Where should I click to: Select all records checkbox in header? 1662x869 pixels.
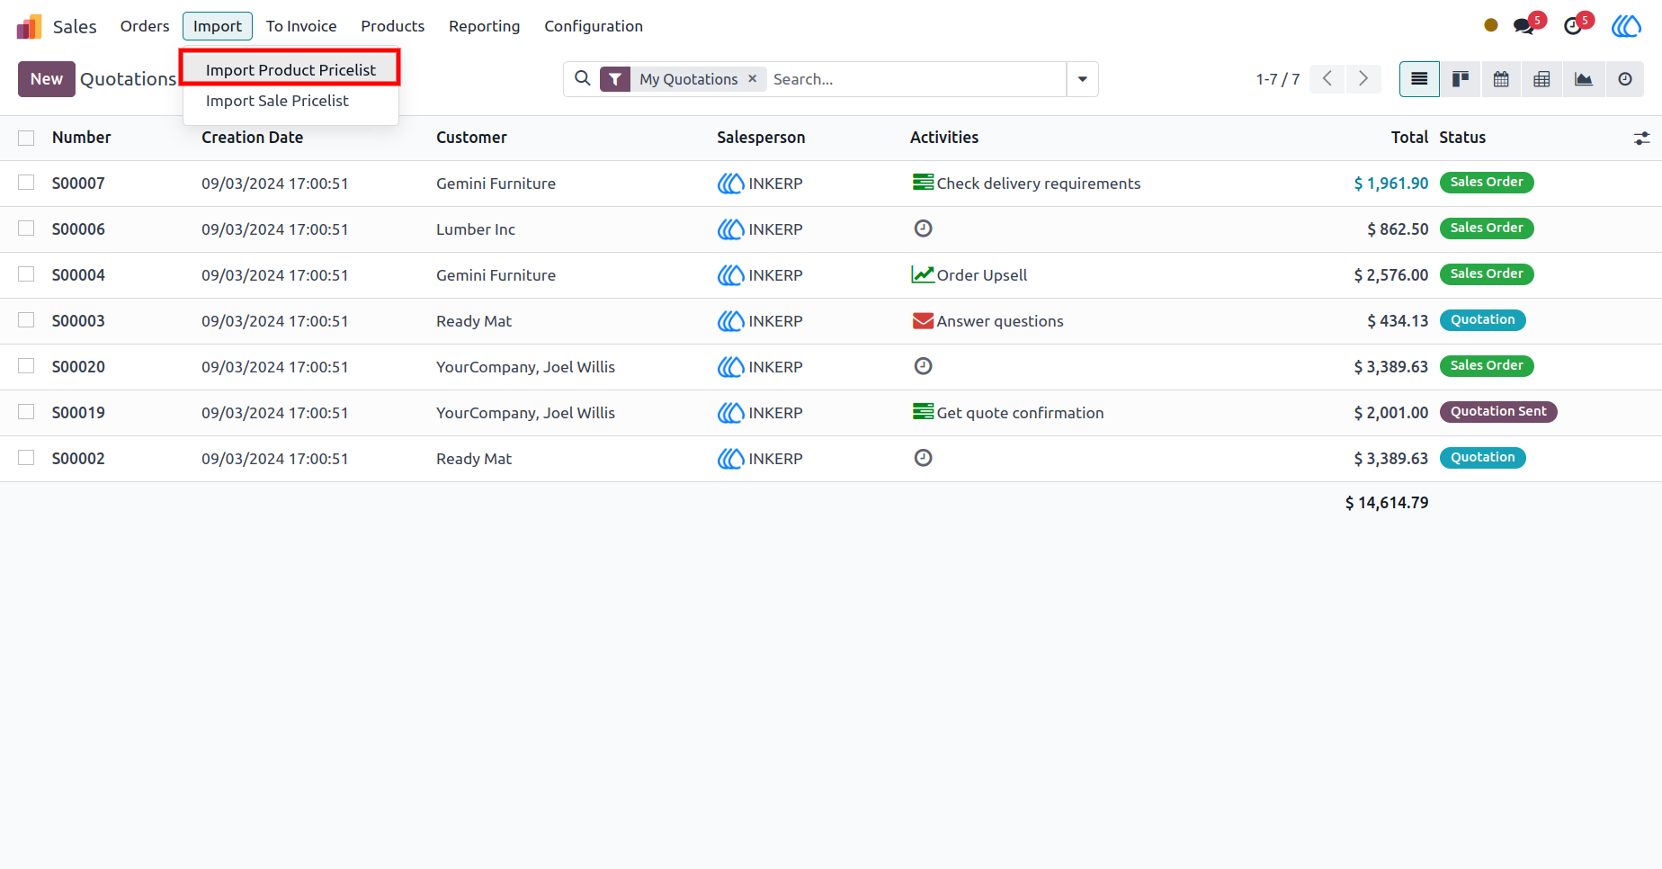(x=26, y=138)
